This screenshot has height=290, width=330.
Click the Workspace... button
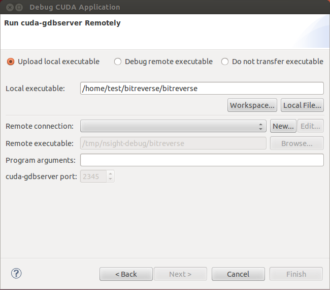point(252,105)
